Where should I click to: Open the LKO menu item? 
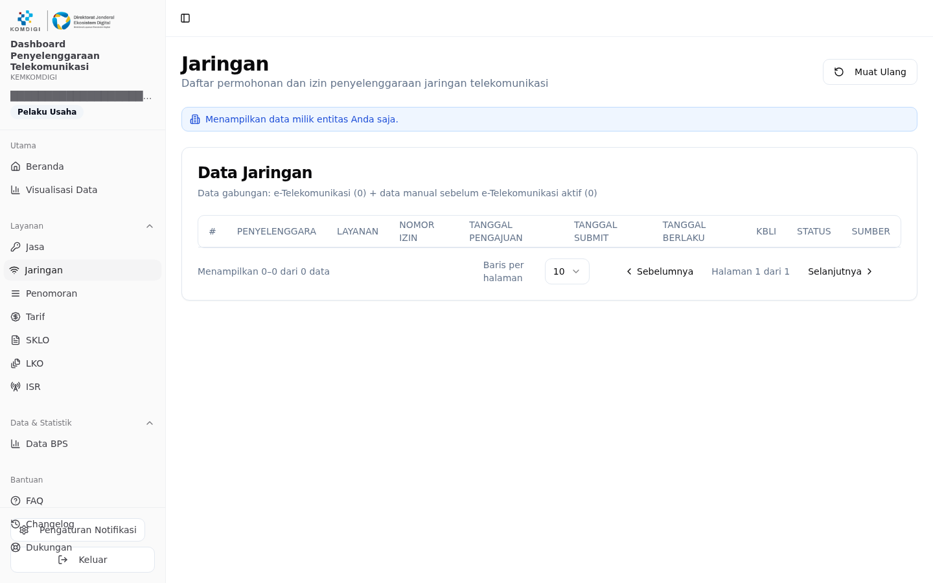(82, 363)
